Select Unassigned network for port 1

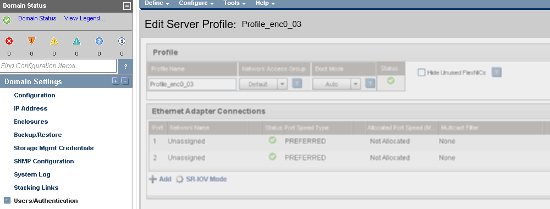[186, 141]
